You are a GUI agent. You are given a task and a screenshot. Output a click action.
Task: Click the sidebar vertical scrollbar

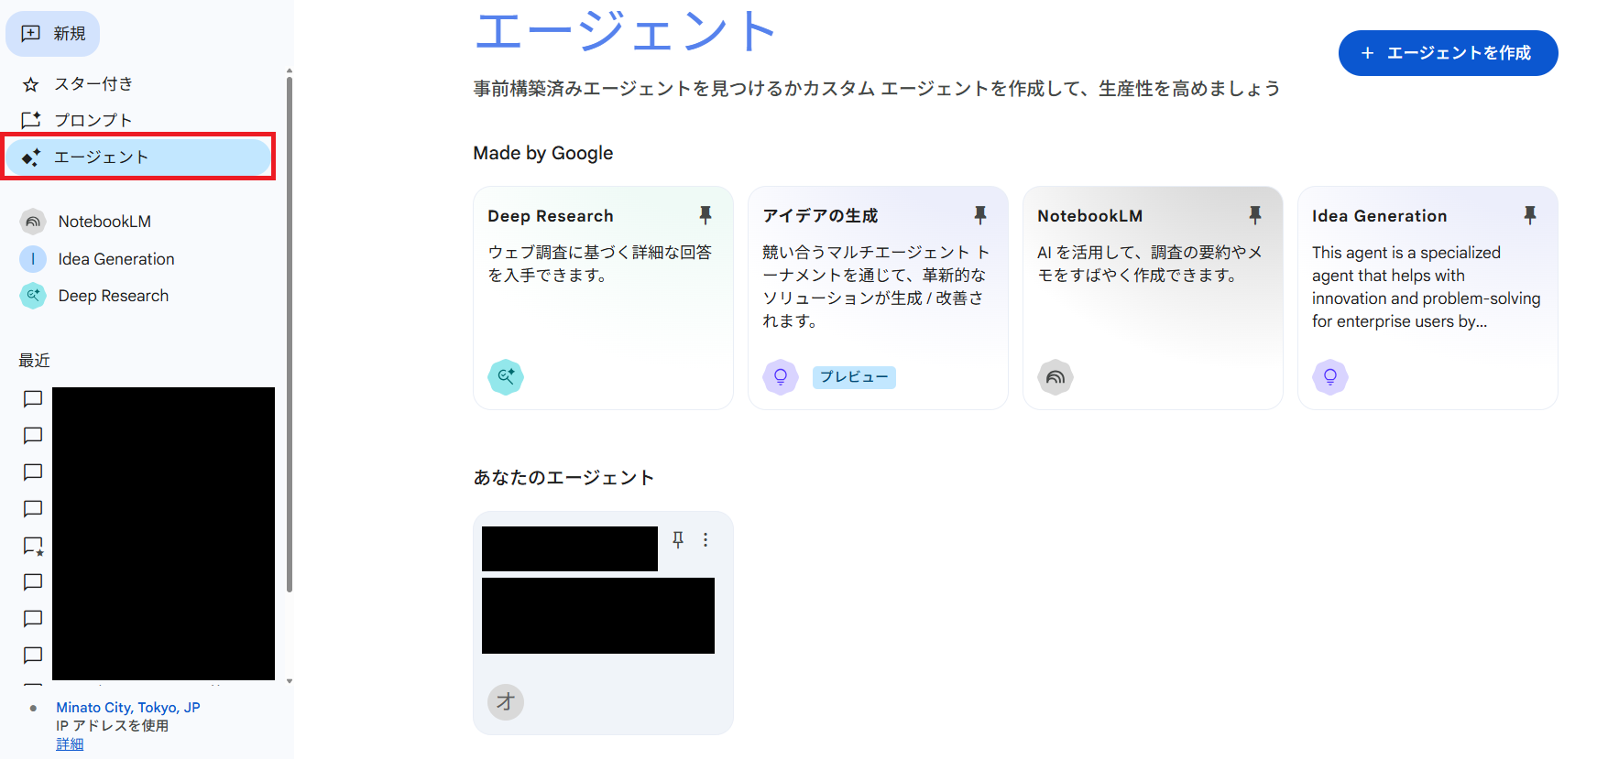pyautogui.click(x=290, y=335)
